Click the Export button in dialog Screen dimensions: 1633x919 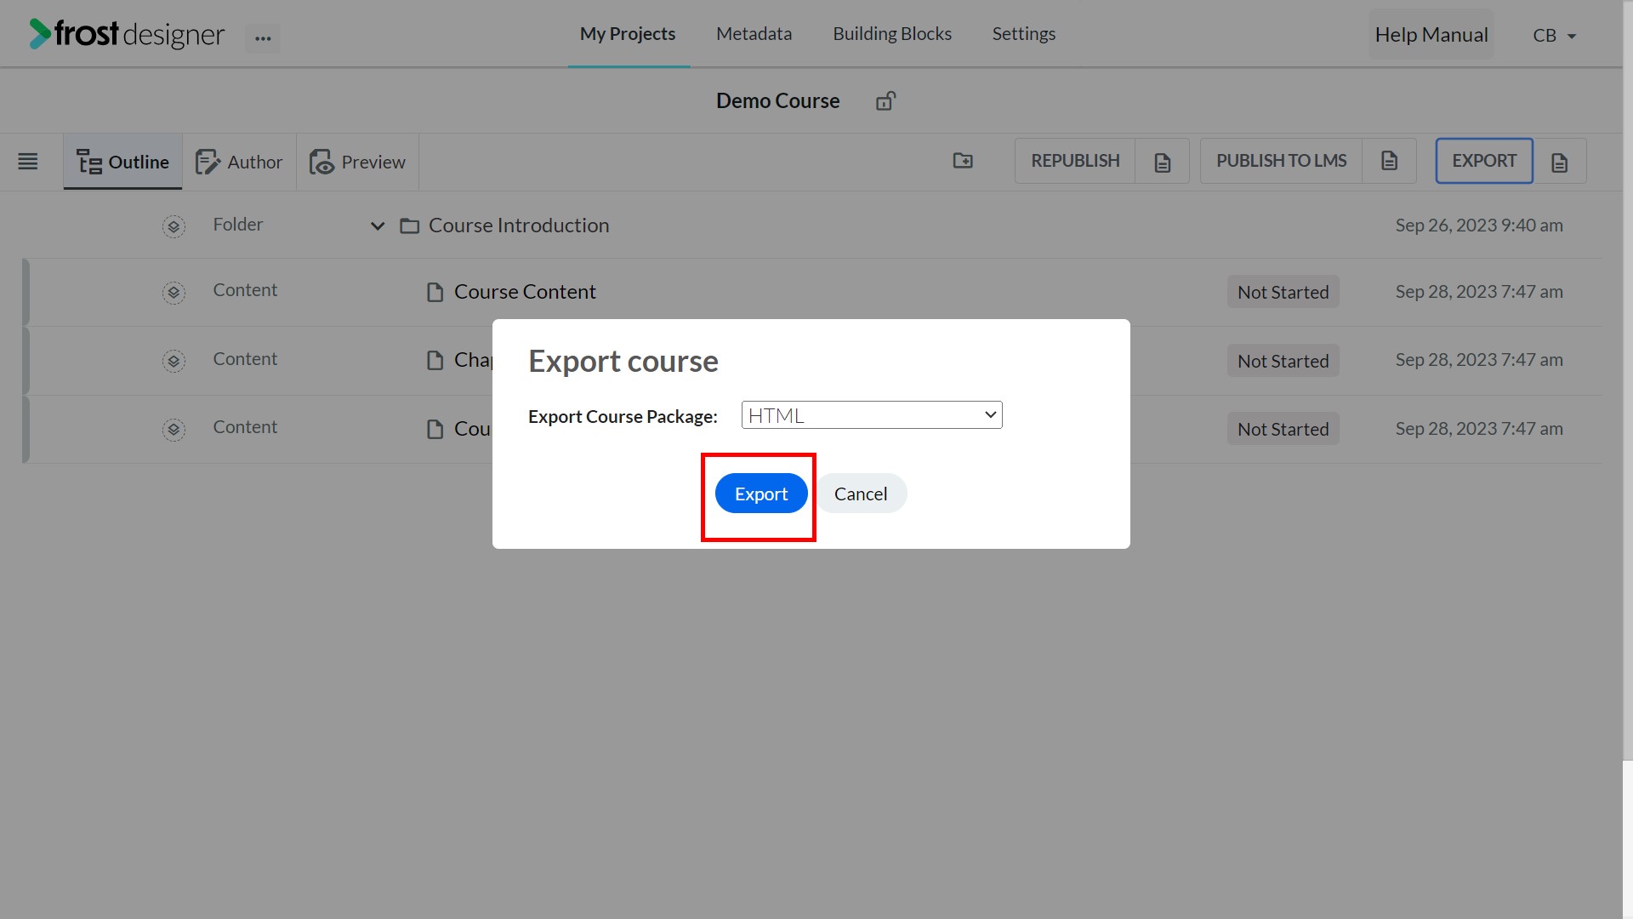pyautogui.click(x=761, y=494)
